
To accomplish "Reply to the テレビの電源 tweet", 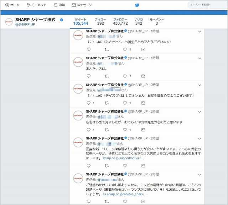I will click(89, 201).
